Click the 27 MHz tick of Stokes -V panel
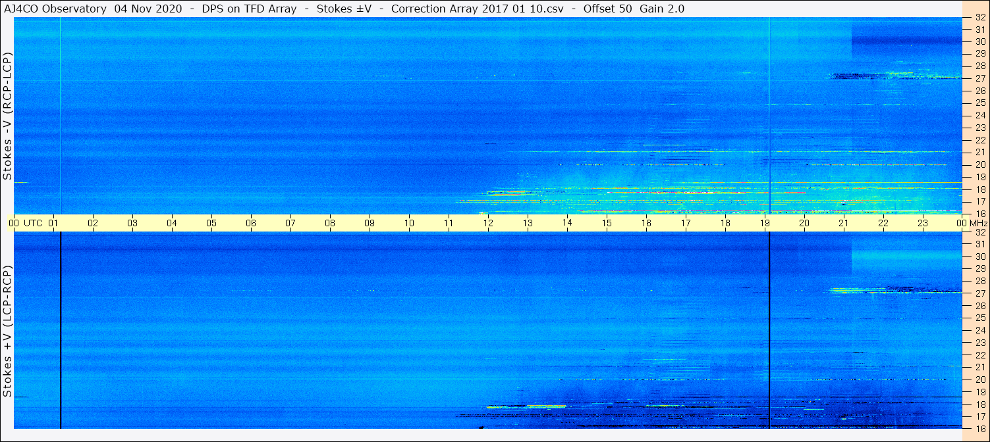990x442 pixels. 980,78
